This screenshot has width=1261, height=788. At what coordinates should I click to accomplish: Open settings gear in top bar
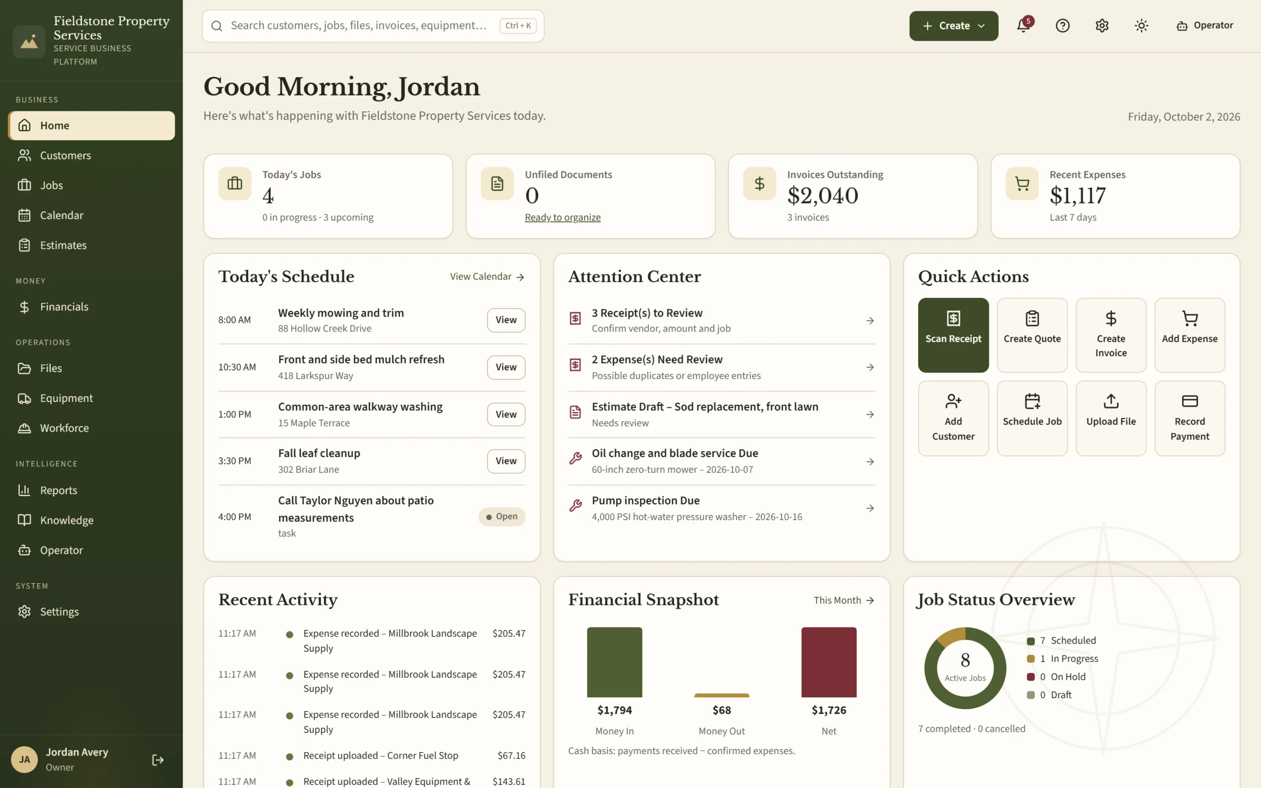tap(1102, 26)
